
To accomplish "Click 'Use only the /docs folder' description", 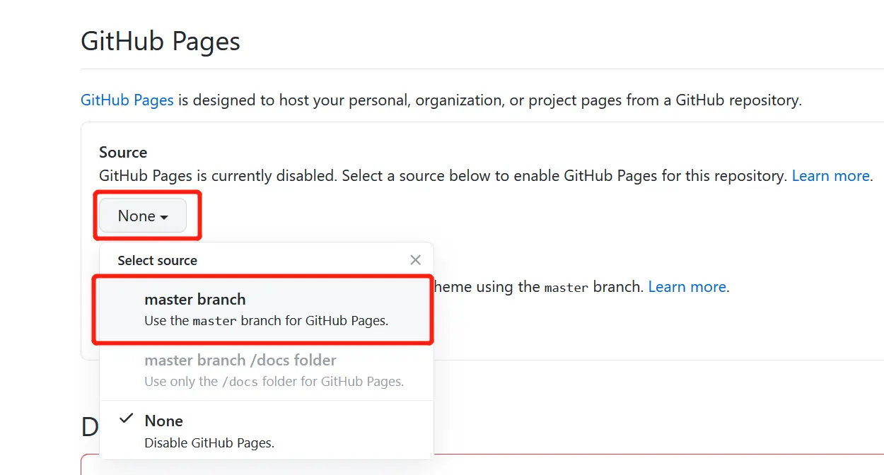I will pos(274,382).
